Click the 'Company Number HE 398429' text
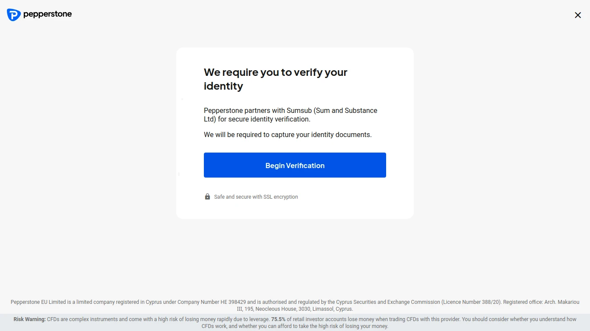Screen dimensions: 590x331 coord(212,302)
